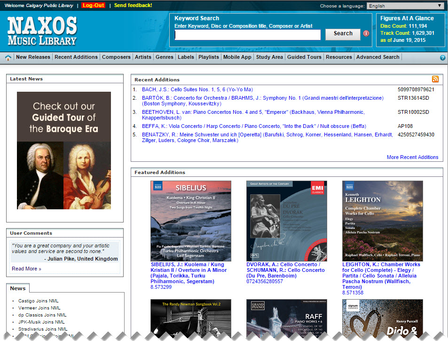This screenshot has width=448, height=341.
Task: Go to the home page icon
Action: [x=8, y=57]
